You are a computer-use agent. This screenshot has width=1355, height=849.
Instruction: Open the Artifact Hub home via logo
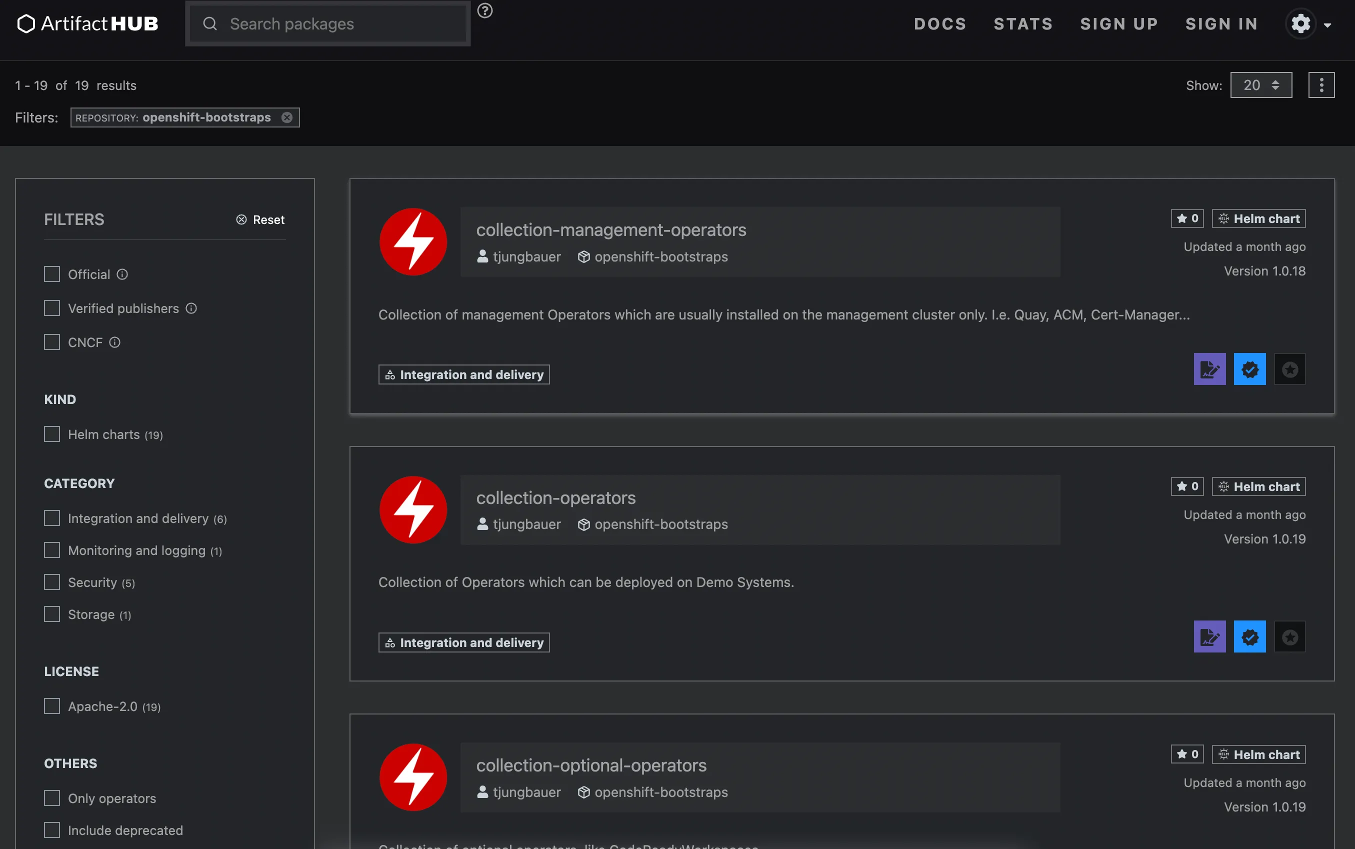pyautogui.click(x=87, y=23)
